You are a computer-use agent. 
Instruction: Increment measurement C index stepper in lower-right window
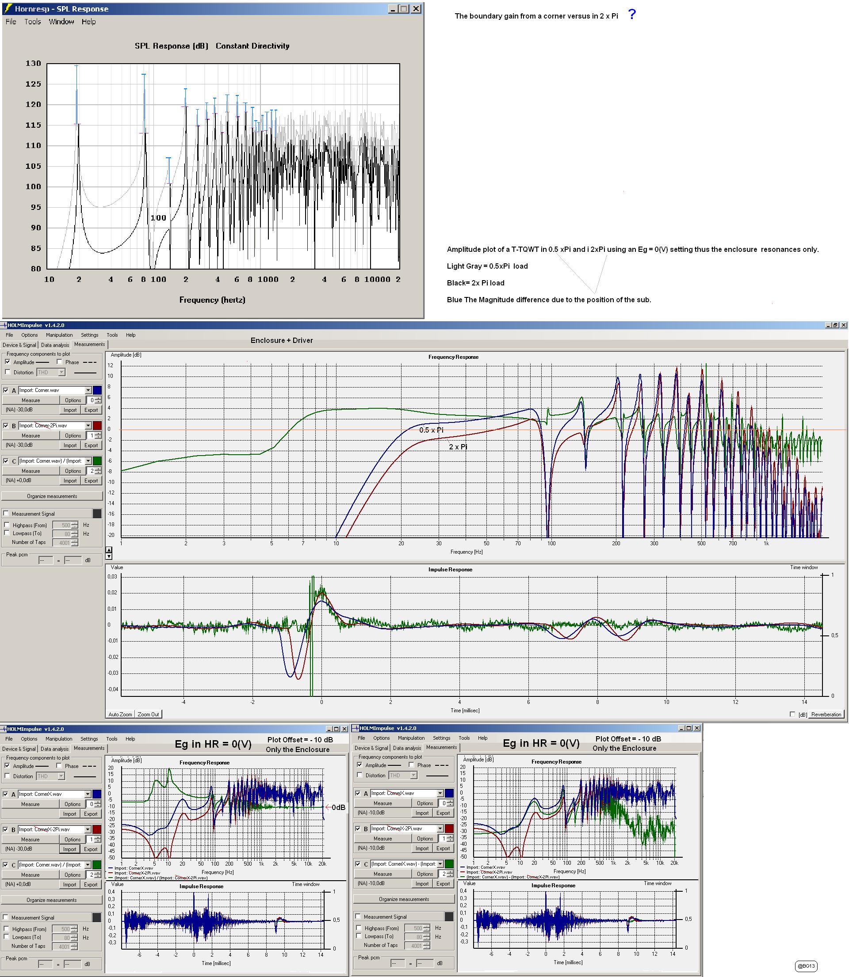450,872
